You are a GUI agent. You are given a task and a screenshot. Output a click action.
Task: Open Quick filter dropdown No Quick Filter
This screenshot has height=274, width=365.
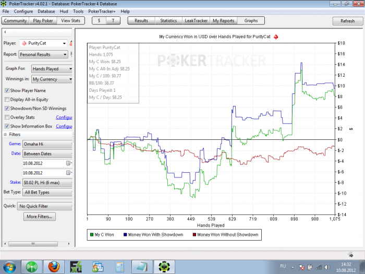(x=45, y=206)
